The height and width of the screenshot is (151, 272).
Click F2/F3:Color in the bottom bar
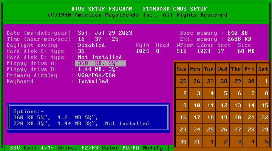click(100, 148)
